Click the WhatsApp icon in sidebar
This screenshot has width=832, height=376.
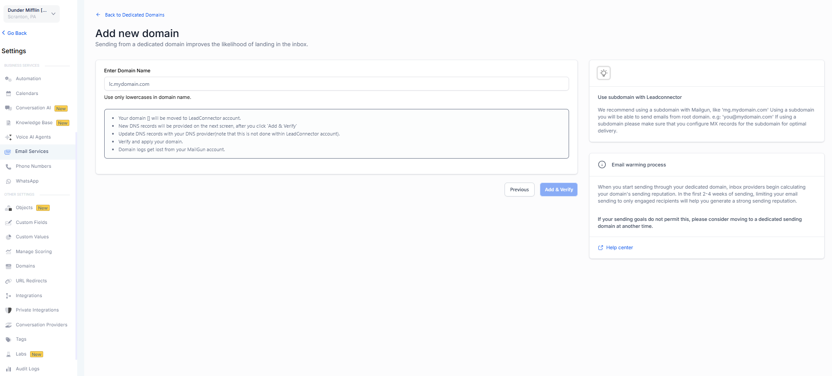tap(8, 181)
